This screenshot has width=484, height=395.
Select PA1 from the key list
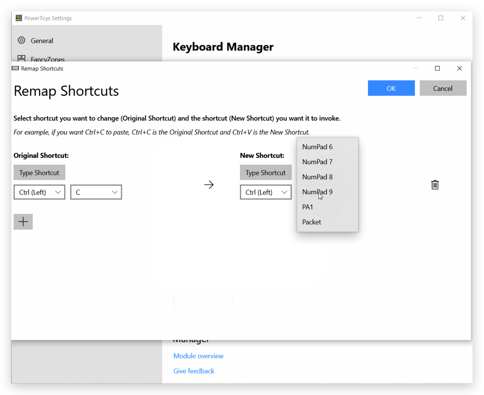[x=327, y=207]
